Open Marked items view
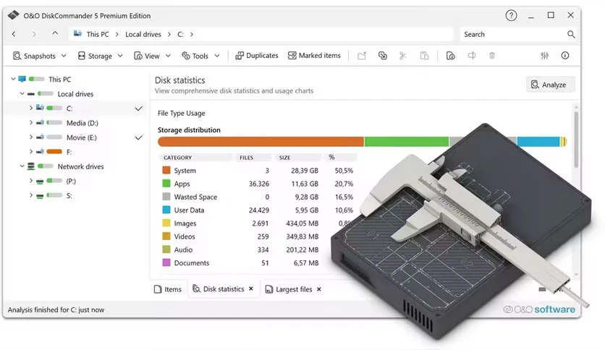 314,56
